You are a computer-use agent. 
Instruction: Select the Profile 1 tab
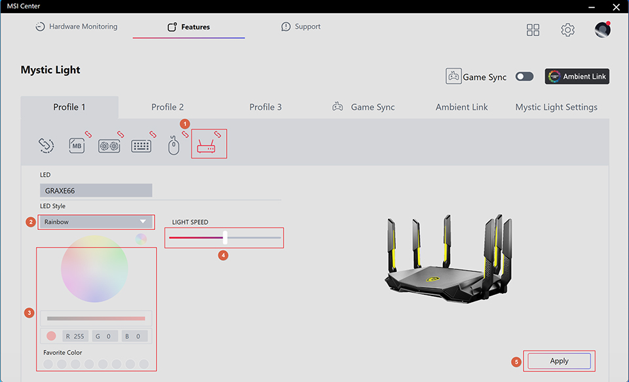tap(69, 107)
